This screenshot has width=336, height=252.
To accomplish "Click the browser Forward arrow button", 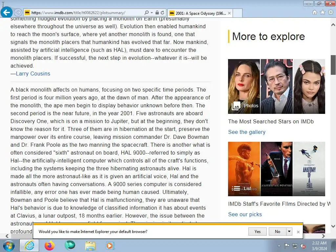I will pyautogui.click(x=18, y=13).
